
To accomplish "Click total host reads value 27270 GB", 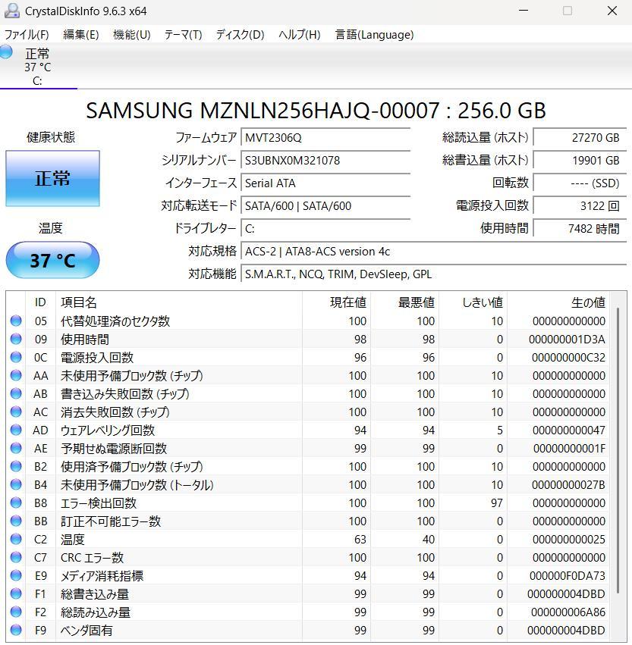I will [580, 137].
